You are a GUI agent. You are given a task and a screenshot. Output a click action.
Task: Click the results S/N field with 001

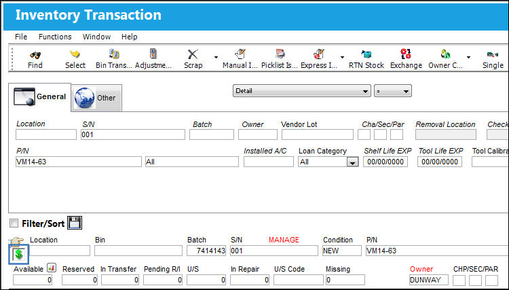coord(274,251)
